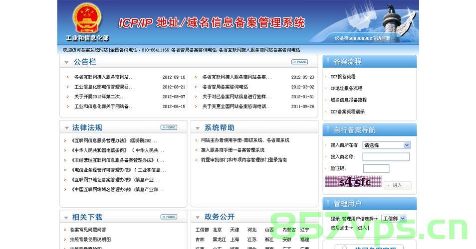The width and height of the screenshot is (476, 249).
Task: Select 吉林 in 政务公开 list
Action: click(x=200, y=240)
